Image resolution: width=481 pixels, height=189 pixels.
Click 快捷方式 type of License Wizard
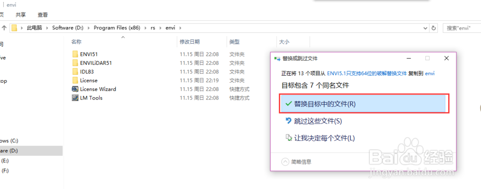pyautogui.click(x=239, y=89)
